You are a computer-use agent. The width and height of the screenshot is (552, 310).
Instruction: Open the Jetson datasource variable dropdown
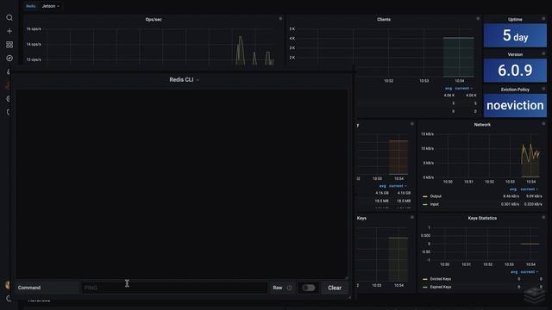coord(51,6)
